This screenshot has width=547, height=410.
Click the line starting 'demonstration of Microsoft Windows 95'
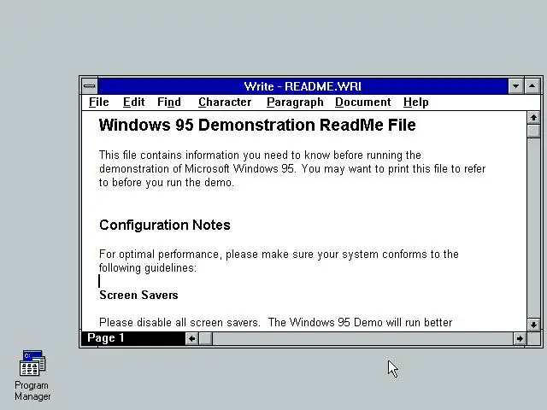pyautogui.click(x=292, y=169)
